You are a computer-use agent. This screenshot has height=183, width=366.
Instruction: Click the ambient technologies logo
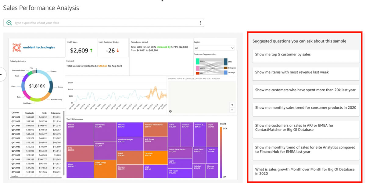tap(34, 47)
